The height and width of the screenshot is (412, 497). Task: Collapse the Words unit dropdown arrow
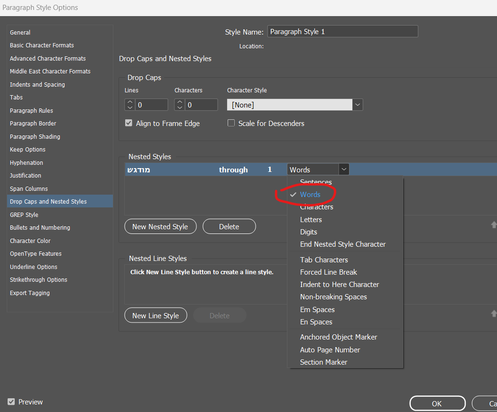(x=344, y=169)
